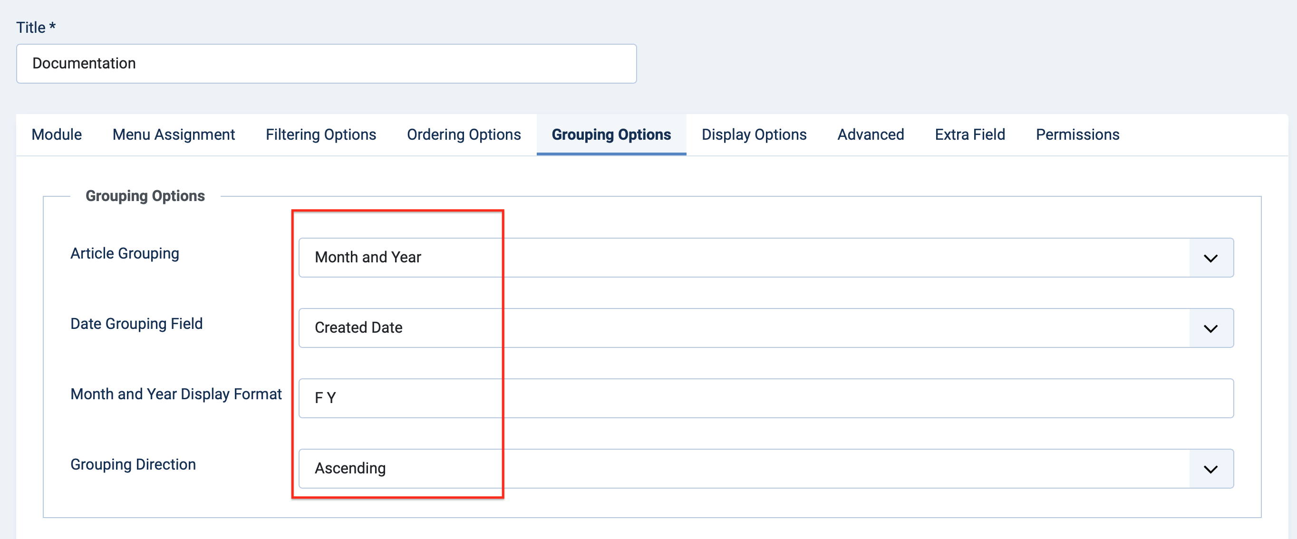This screenshot has height=539, width=1297.
Task: Click the active Grouping Options tab
Action: coord(611,135)
